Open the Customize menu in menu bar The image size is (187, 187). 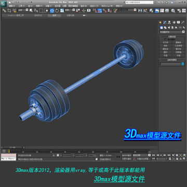(x=95, y=6)
